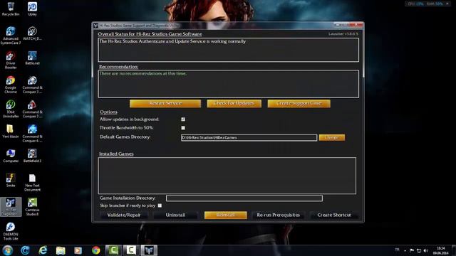This screenshot has height=256, width=456.
Task: Select the WATCH_D... desktop shortcut
Action: click(x=32, y=33)
